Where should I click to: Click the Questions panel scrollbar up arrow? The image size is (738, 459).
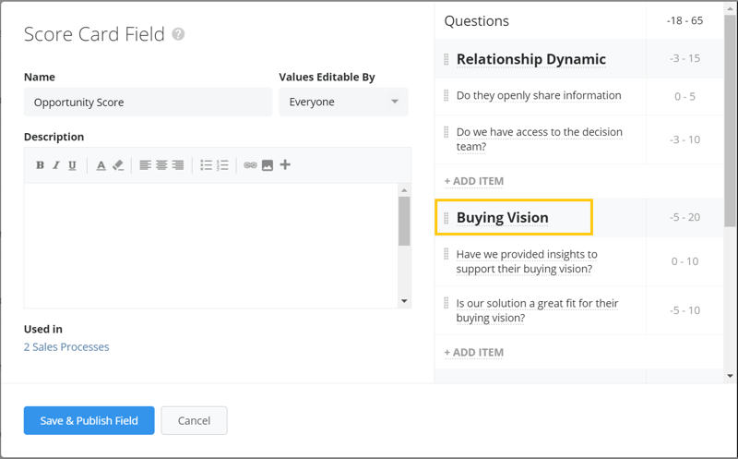click(730, 8)
